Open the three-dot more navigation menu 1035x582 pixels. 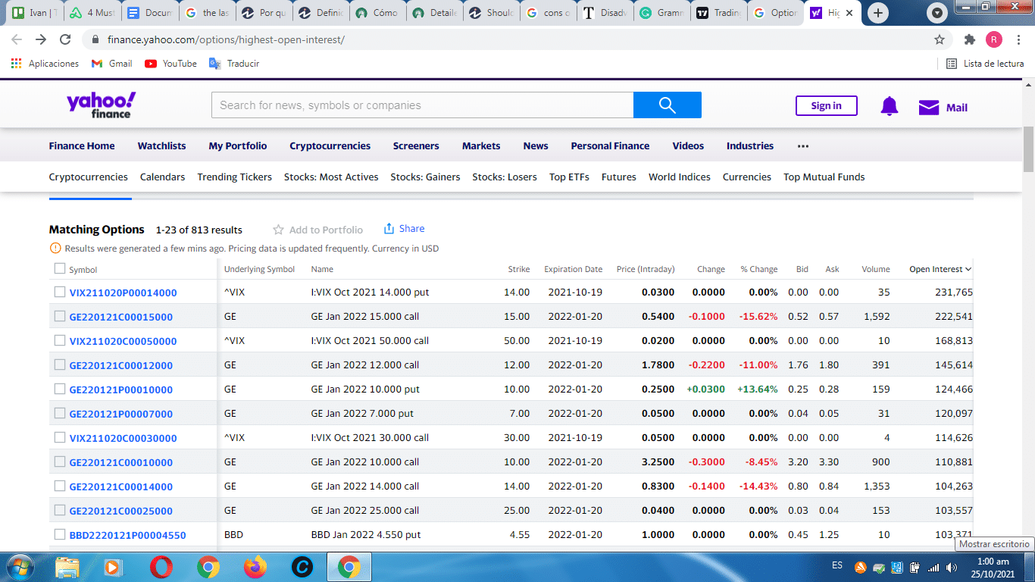click(x=803, y=146)
